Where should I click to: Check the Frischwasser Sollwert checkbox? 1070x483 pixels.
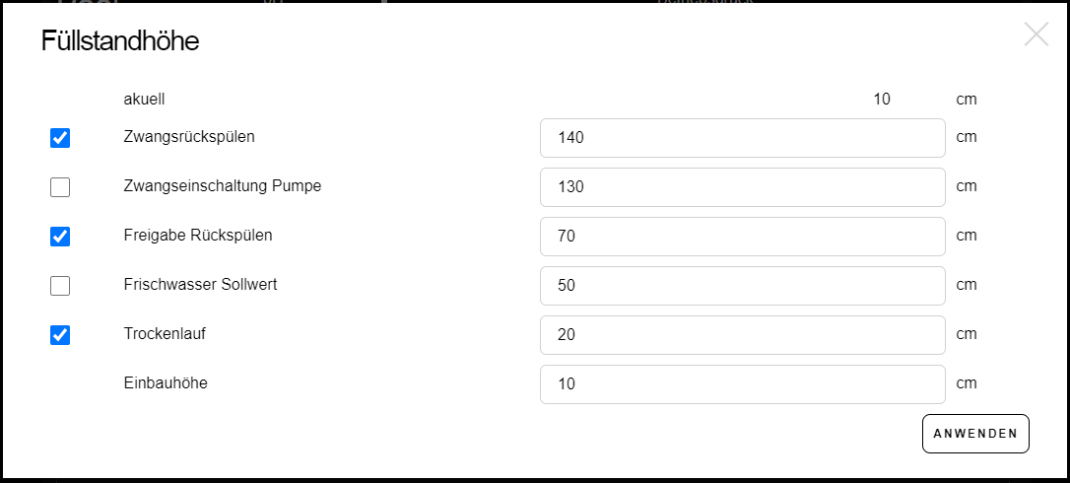click(x=60, y=286)
